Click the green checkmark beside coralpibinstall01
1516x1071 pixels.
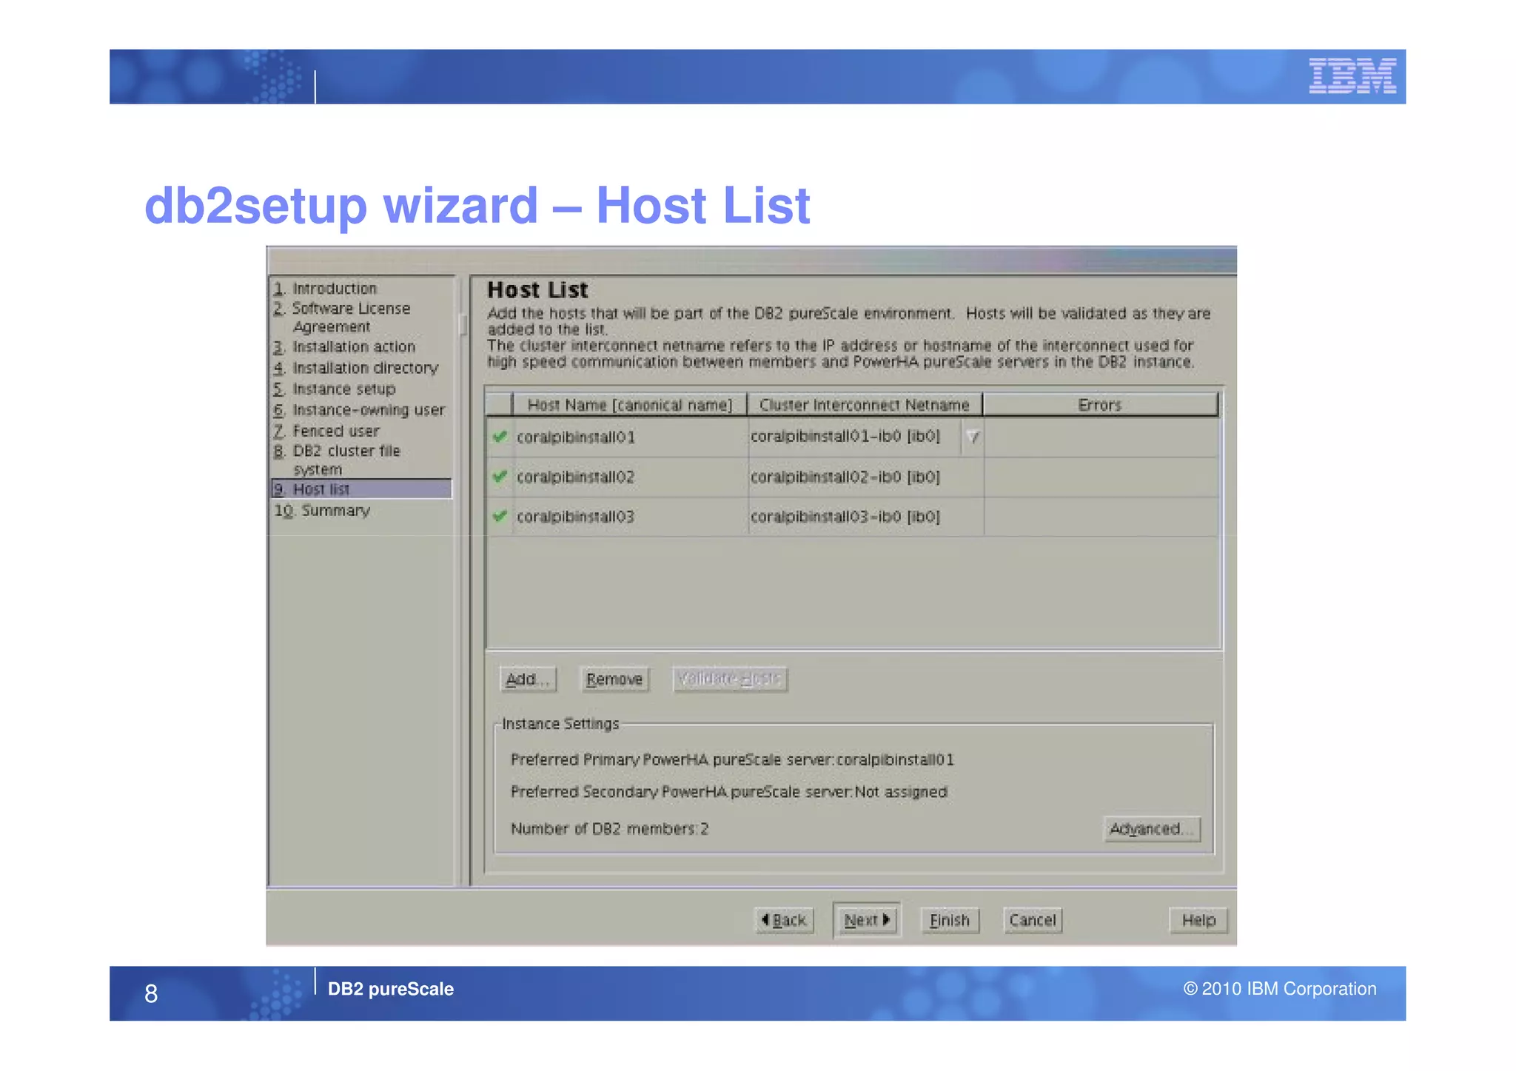point(500,437)
